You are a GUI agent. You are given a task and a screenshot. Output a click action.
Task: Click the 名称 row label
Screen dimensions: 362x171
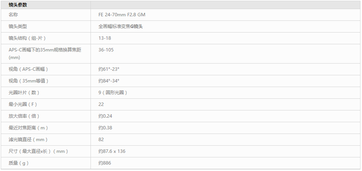pos(13,15)
